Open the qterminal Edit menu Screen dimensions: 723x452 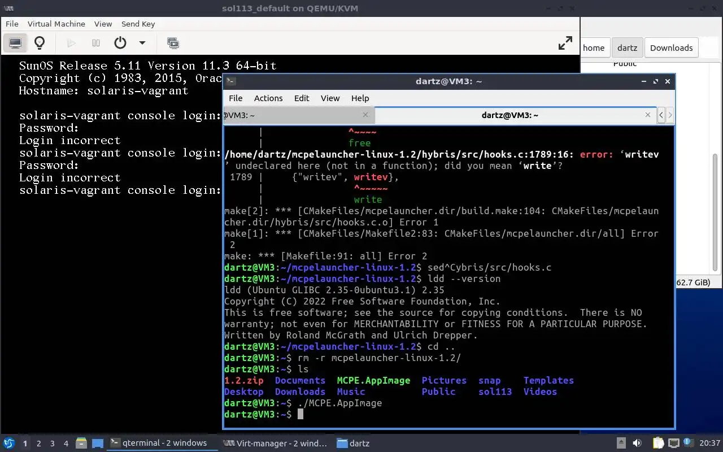point(302,98)
